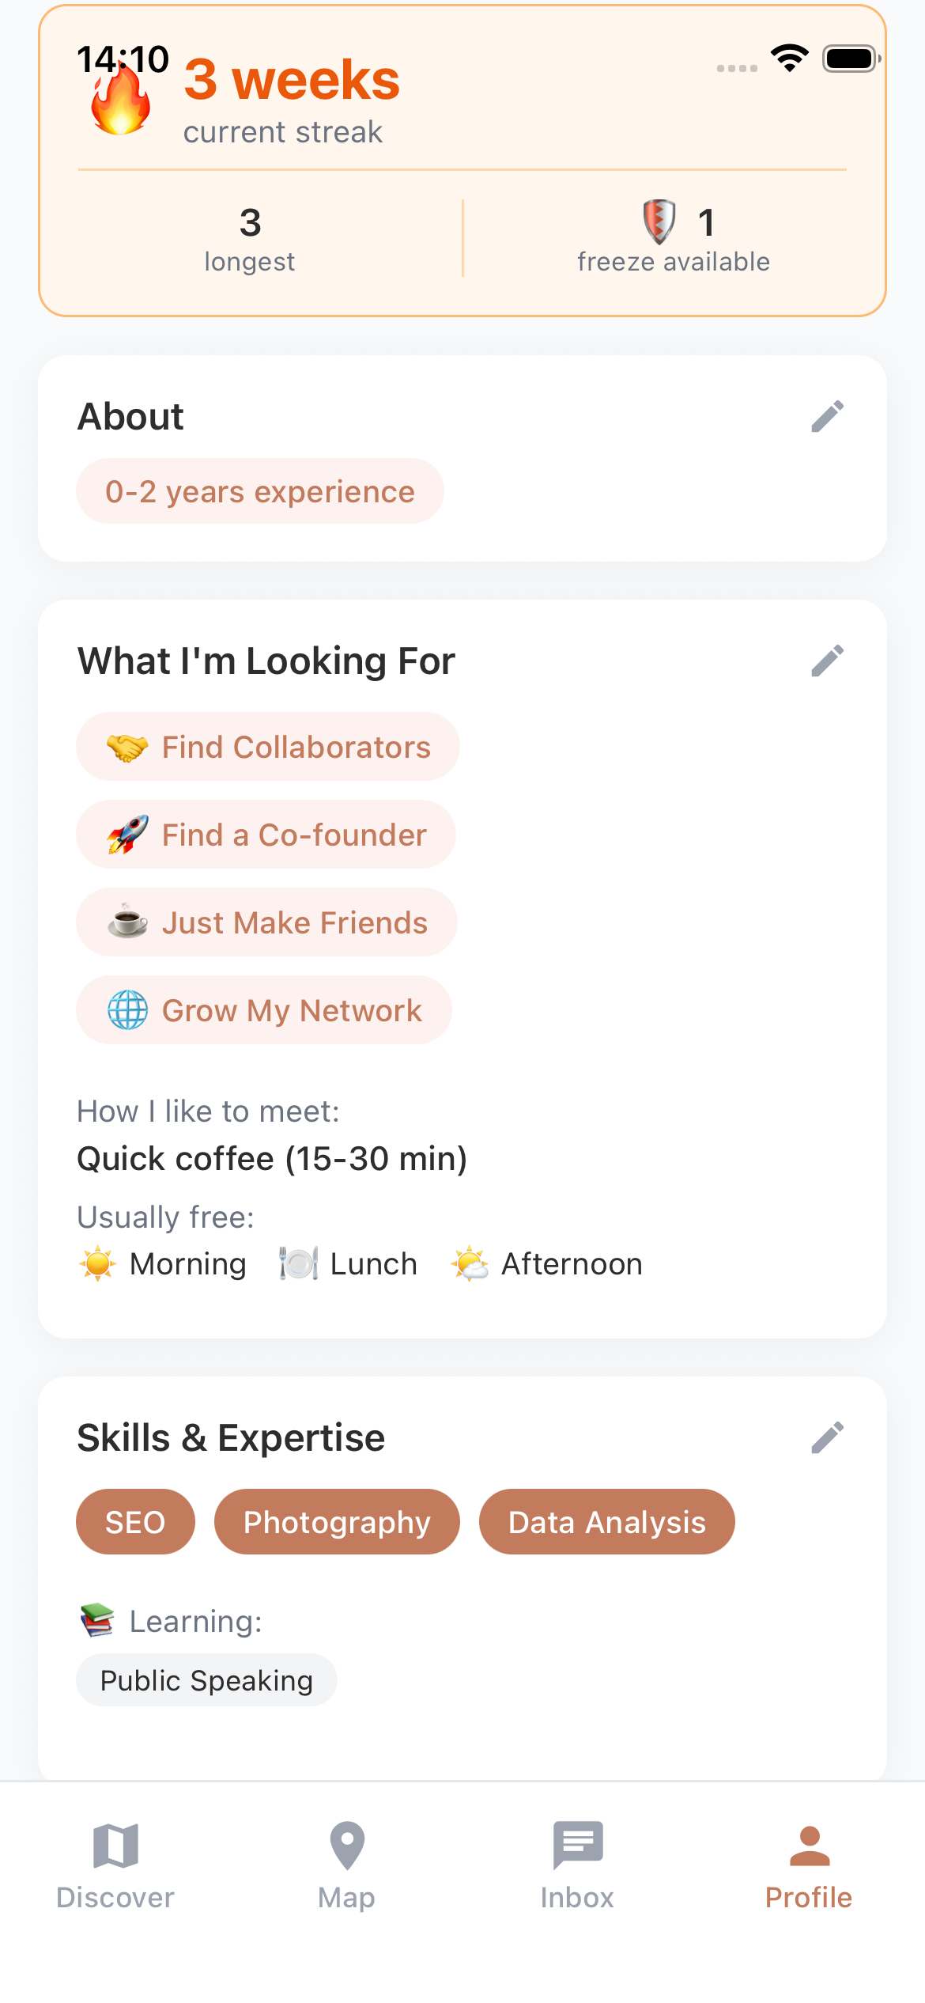Select the Find Collaborators chip

click(x=268, y=747)
